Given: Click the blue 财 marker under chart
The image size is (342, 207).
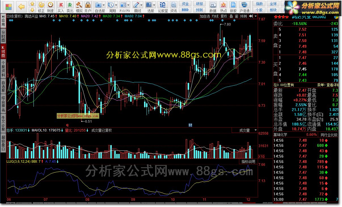Looking at the screenshot, I should (191, 125).
